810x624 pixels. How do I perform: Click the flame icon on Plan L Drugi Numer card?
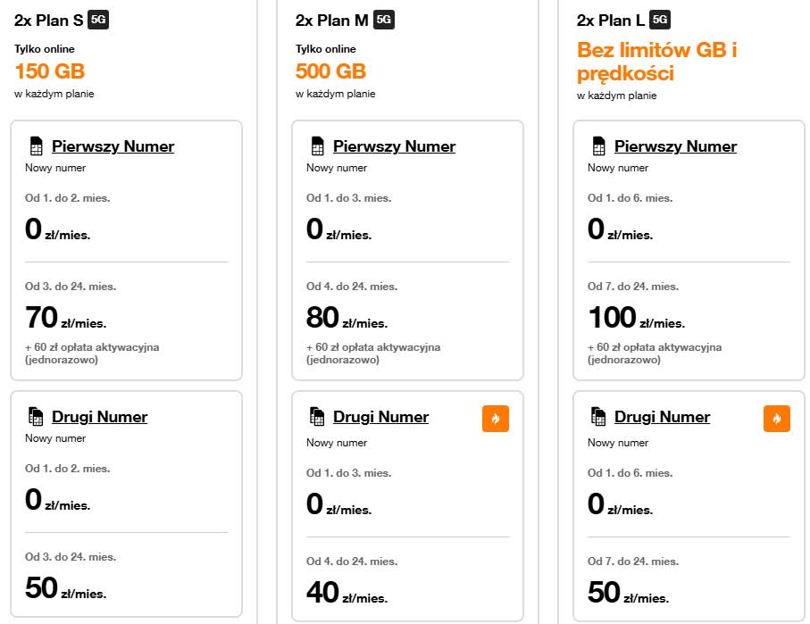pyautogui.click(x=777, y=418)
